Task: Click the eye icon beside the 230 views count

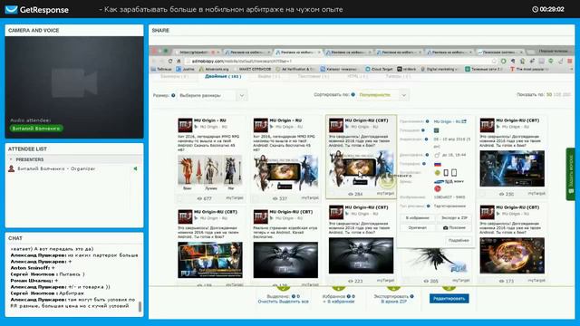Action: [501, 194]
